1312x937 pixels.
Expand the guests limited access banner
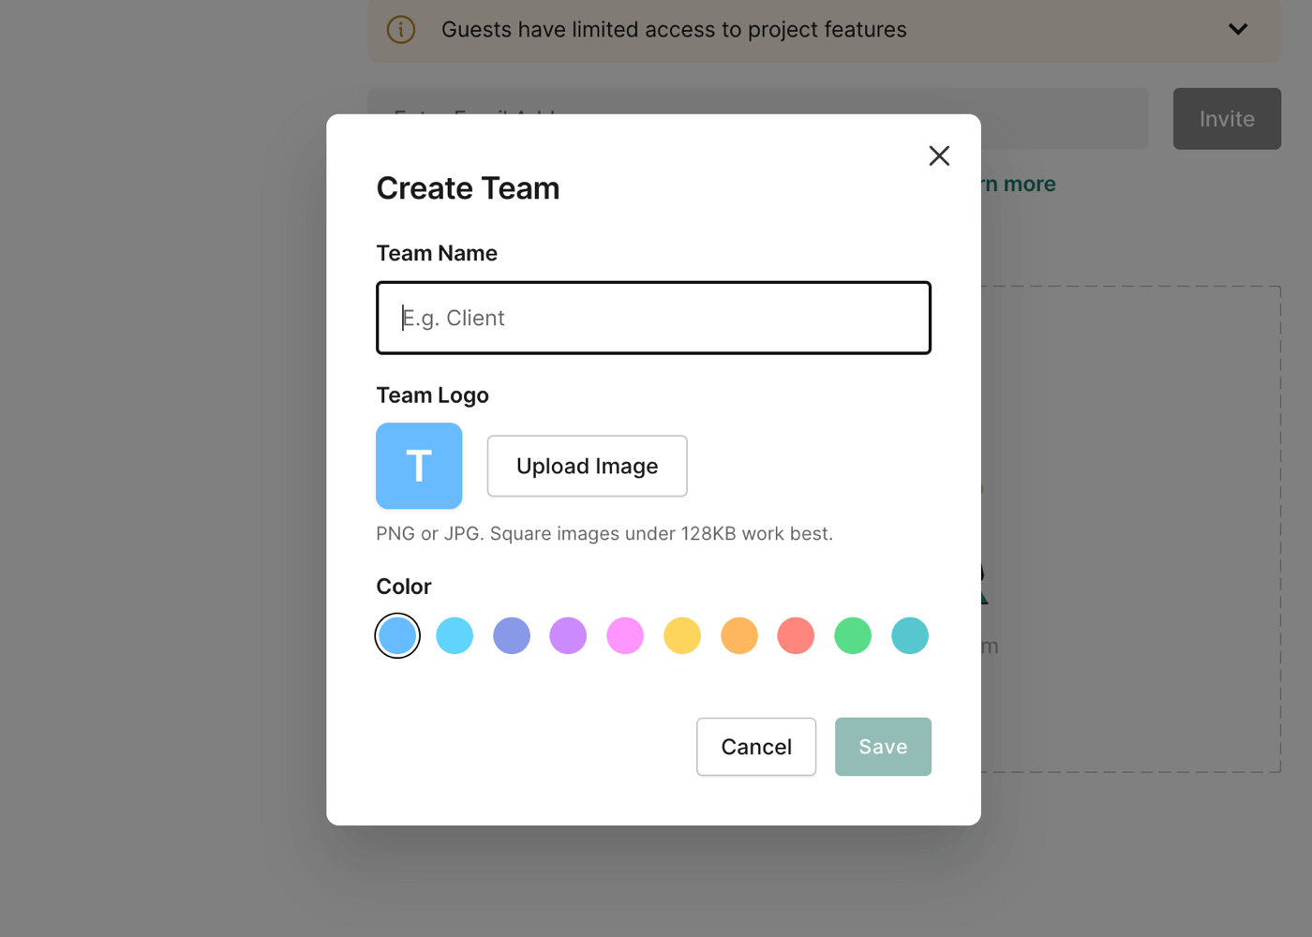(x=1238, y=30)
